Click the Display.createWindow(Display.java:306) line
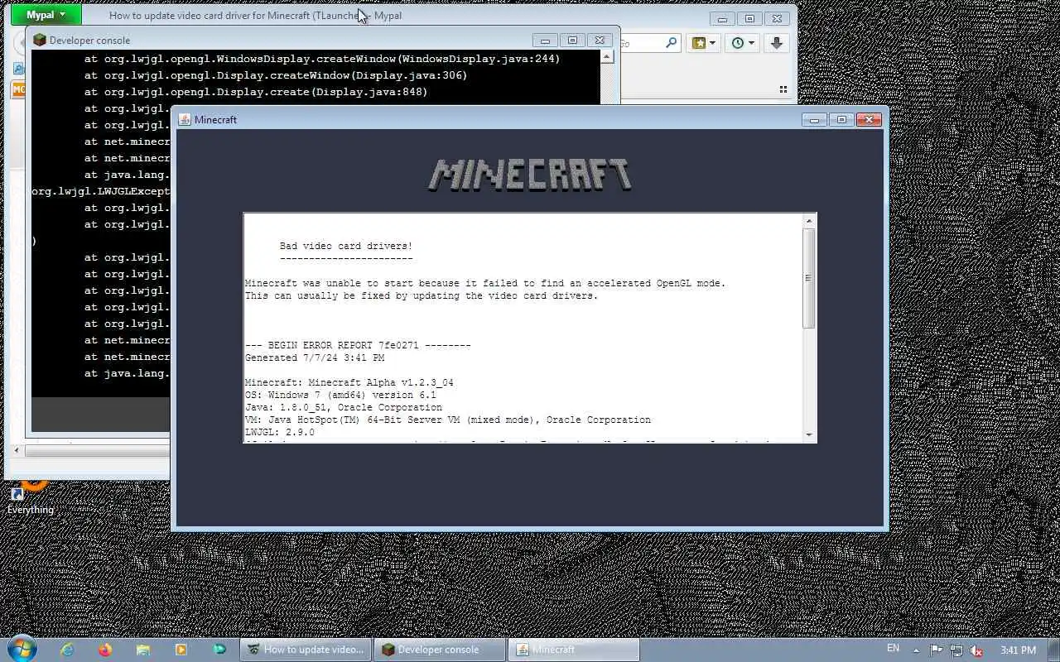The image size is (1060, 662). [276, 75]
